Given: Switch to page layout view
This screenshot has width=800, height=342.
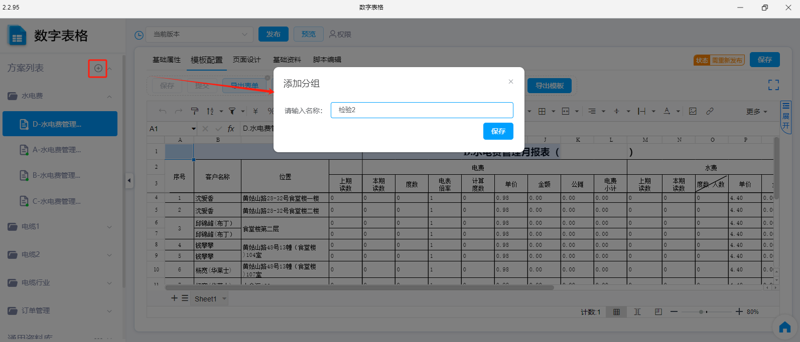Looking at the screenshot, I should click(x=658, y=312).
